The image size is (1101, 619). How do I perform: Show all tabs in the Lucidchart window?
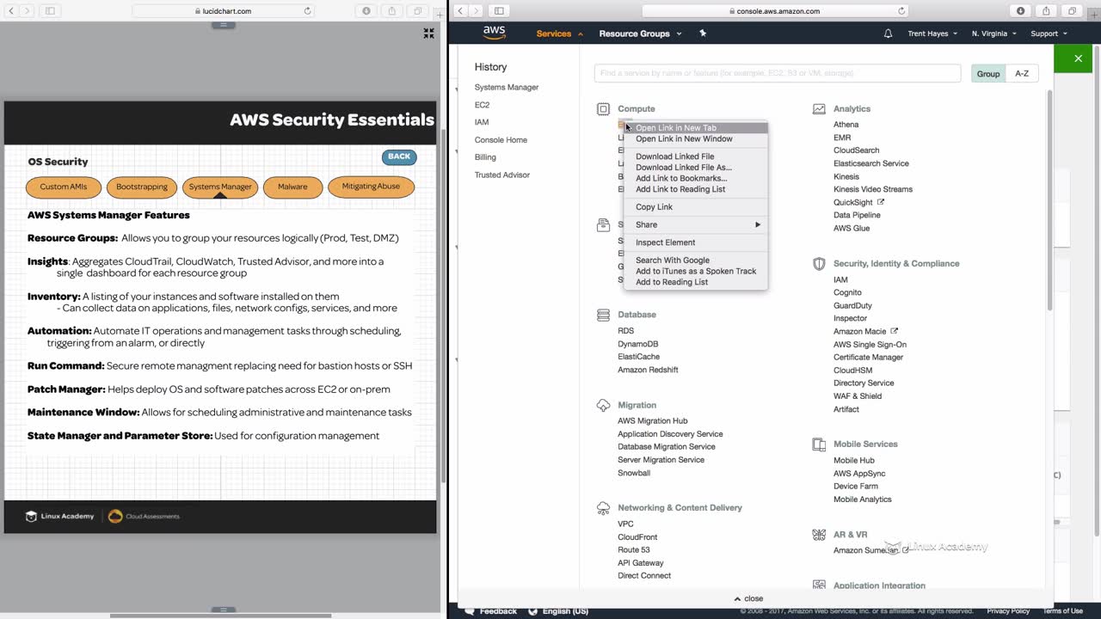[x=418, y=11]
